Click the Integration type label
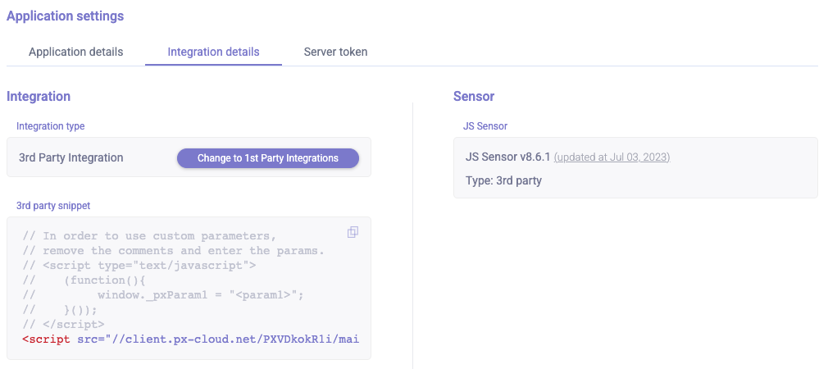 (x=51, y=126)
